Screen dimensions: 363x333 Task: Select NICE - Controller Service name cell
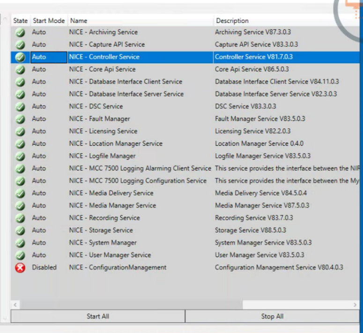click(x=141, y=57)
